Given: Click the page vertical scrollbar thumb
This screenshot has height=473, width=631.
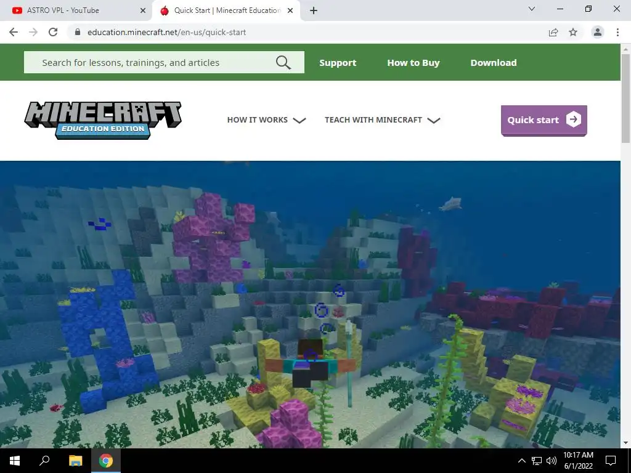Looking at the screenshot, I should click(625, 99).
